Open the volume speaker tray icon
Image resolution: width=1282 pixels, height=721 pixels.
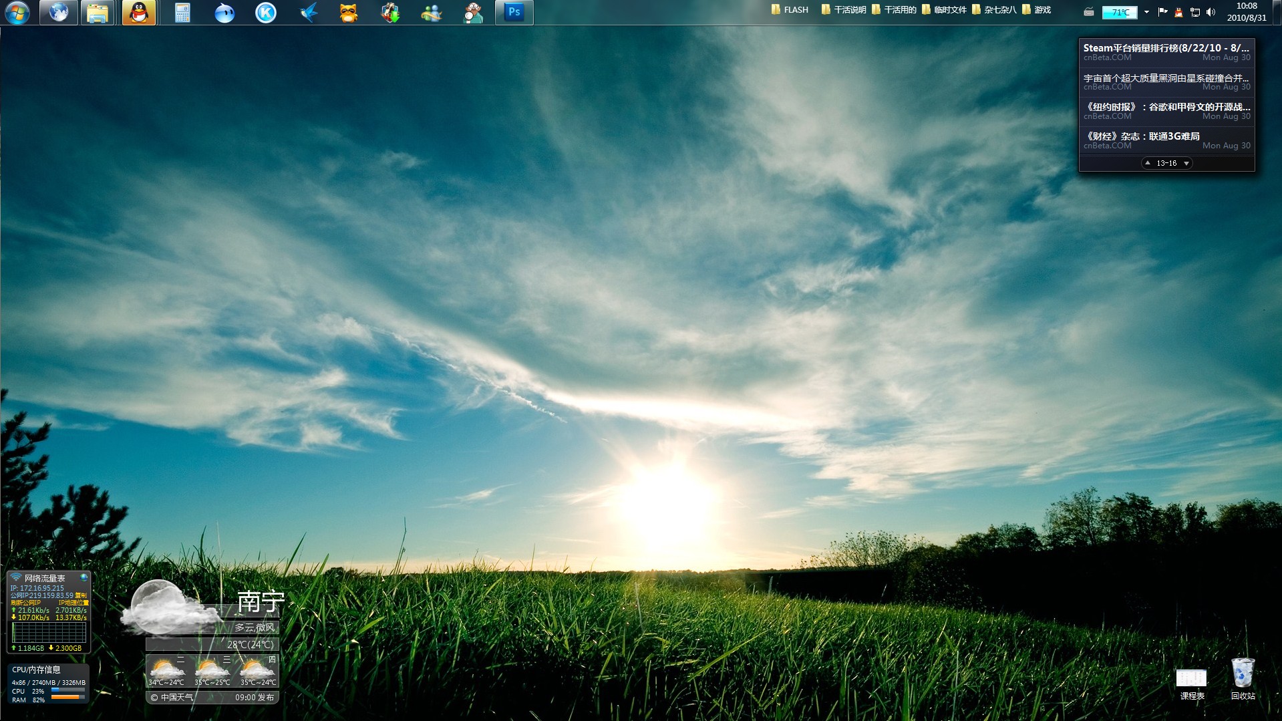pos(1211,12)
